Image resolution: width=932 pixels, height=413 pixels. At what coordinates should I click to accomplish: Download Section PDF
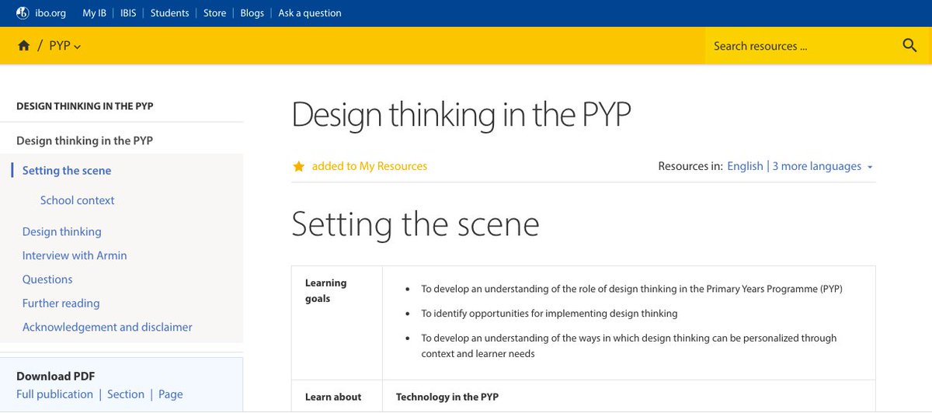point(126,394)
